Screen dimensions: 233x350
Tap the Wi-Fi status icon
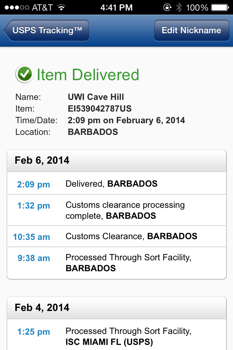click(x=61, y=7)
